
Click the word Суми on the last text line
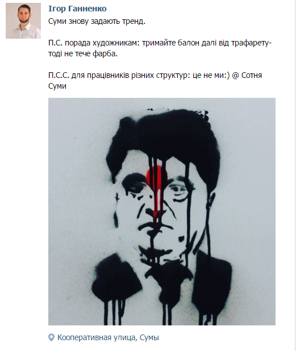pyautogui.click(x=57, y=86)
